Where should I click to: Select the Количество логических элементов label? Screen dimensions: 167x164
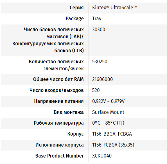(x=56, y=65)
